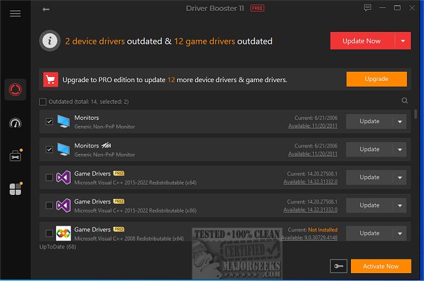The height and width of the screenshot is (281, 424).
Task: Open the Boost speedometer sidebar icon
Action: [x=15, y=123]
